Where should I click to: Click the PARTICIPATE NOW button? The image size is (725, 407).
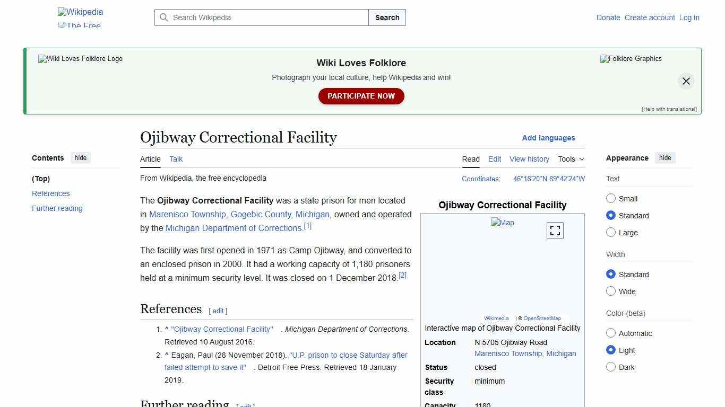pyautogui.click(x=361, y=96)
